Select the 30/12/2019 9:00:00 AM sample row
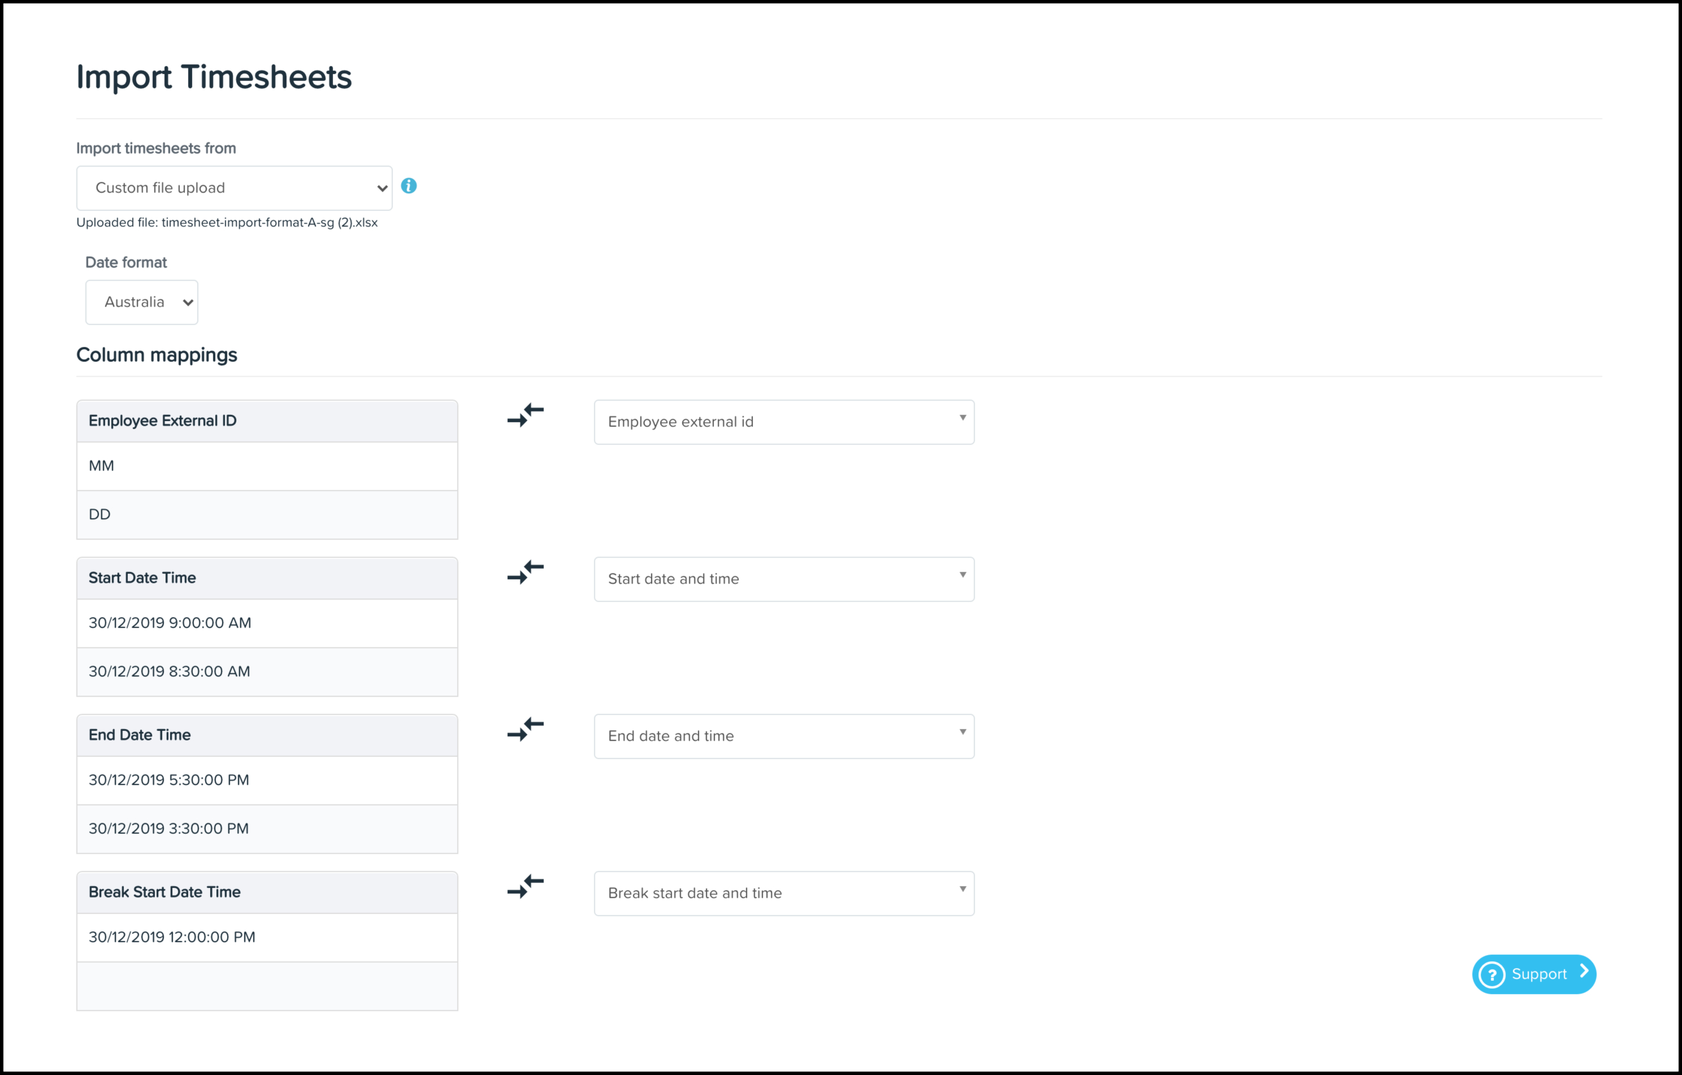 click(267, 623)
